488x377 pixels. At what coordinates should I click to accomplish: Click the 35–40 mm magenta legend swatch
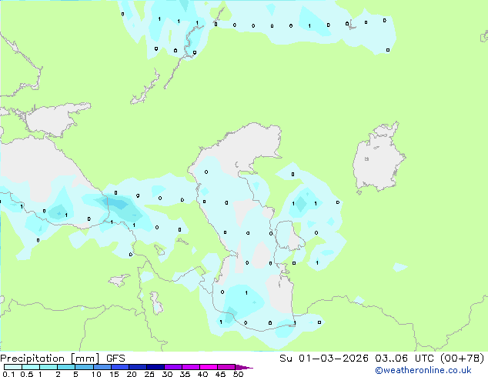191,367
